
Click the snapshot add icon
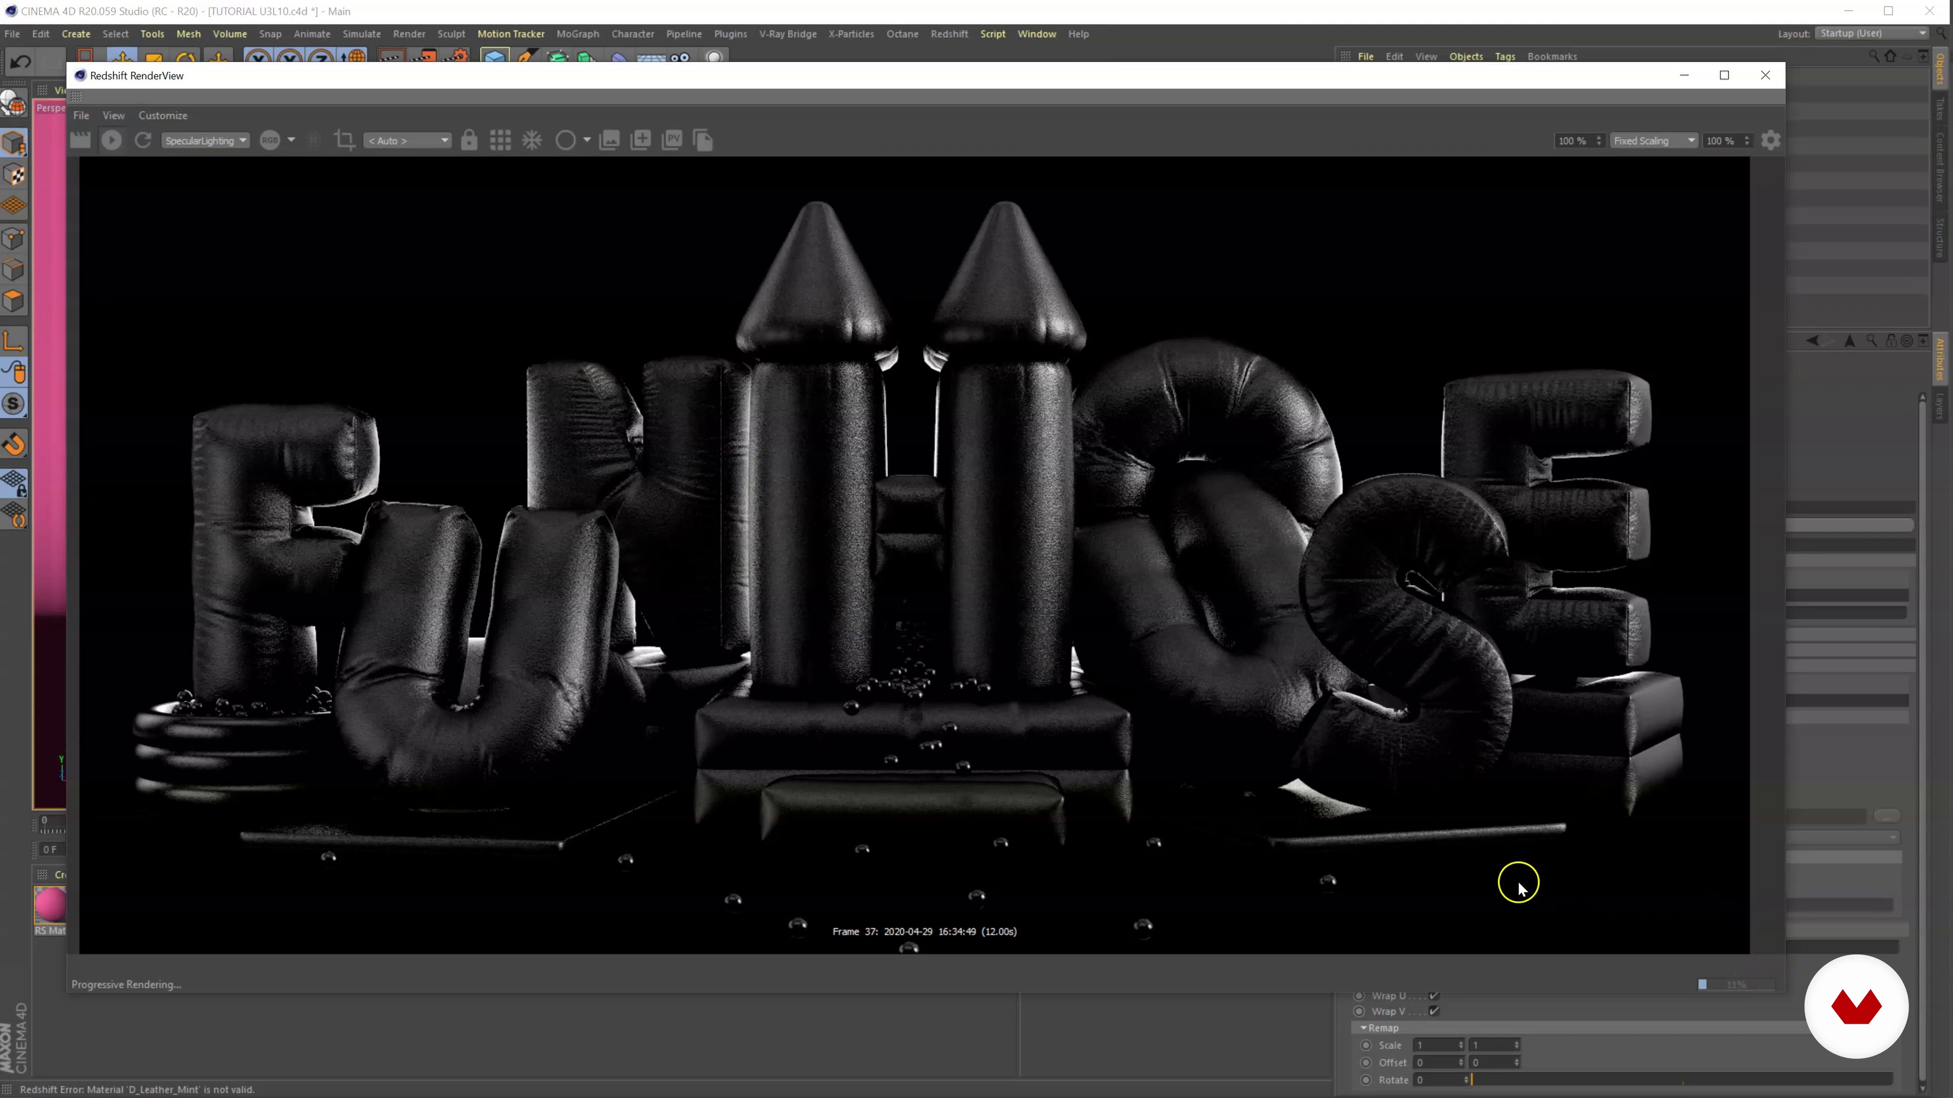click(x=641, y=140)
